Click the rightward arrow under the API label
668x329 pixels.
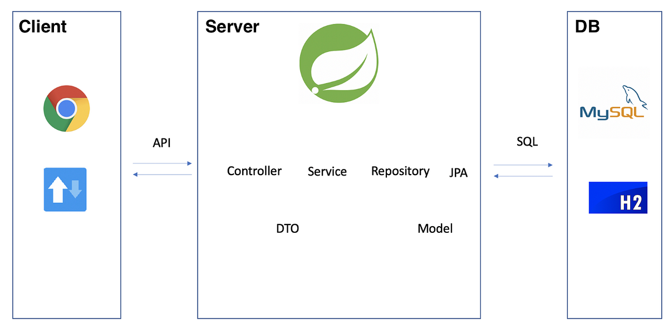coord(162,163)
